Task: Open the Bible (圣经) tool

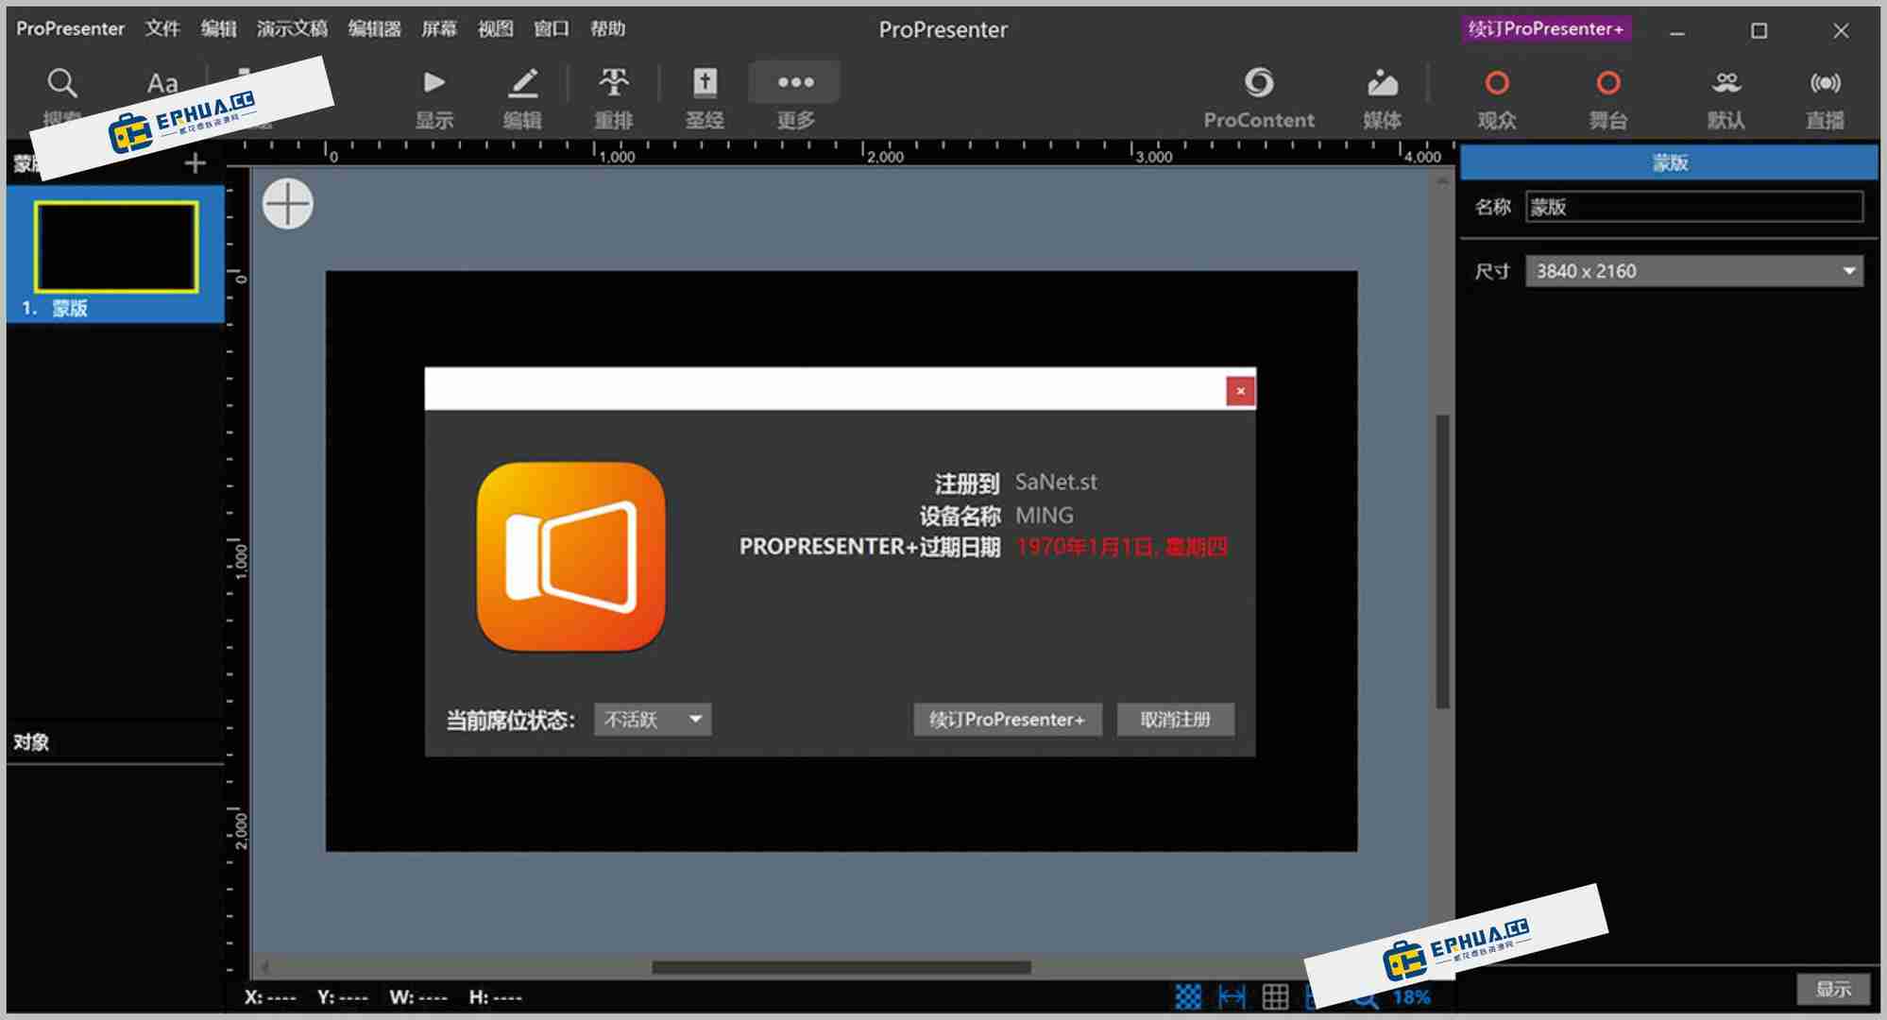Action: pos(705,98)
